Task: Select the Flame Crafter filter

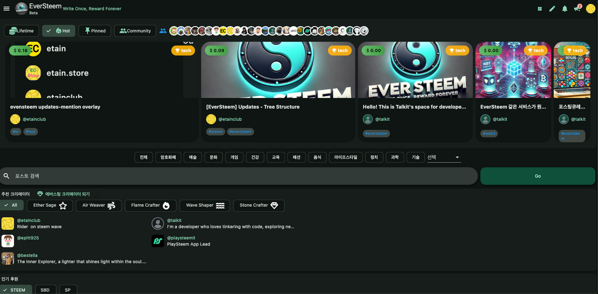Action: [150, 205]
